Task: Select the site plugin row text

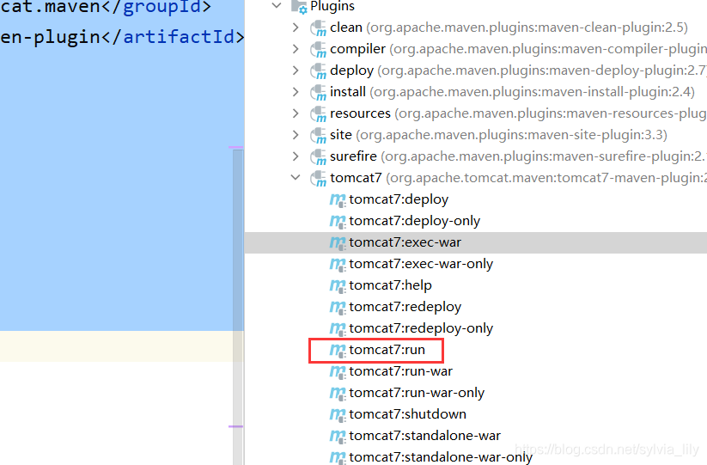Action: 499,135
